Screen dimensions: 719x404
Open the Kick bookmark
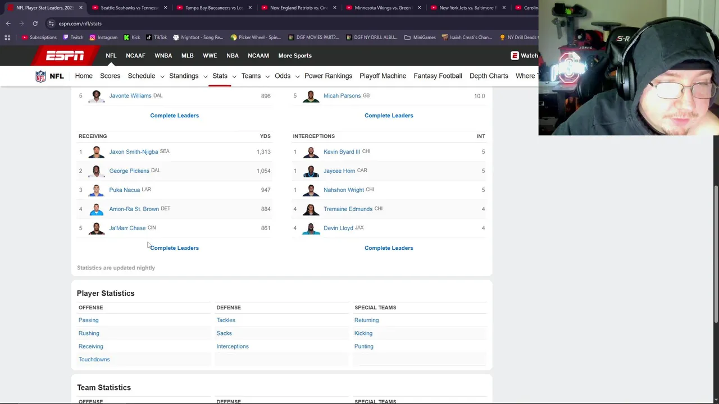point(131,37)
